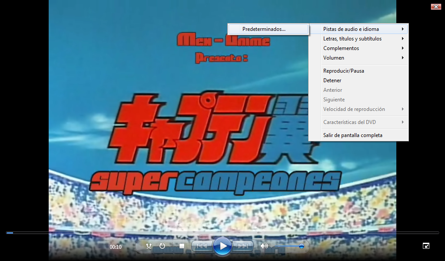Select Predeterminados... submenu entry
The width and height of the screenshot is (445, 261).
(268, 29)
